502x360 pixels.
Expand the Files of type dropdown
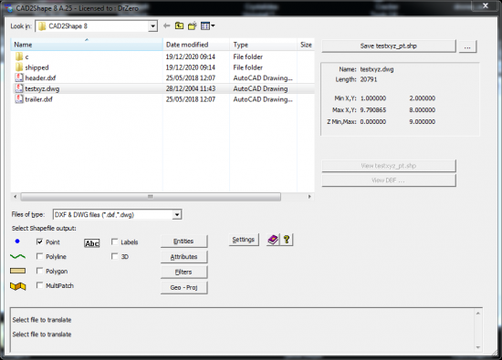pyautogui.click(x=177, y=214)
